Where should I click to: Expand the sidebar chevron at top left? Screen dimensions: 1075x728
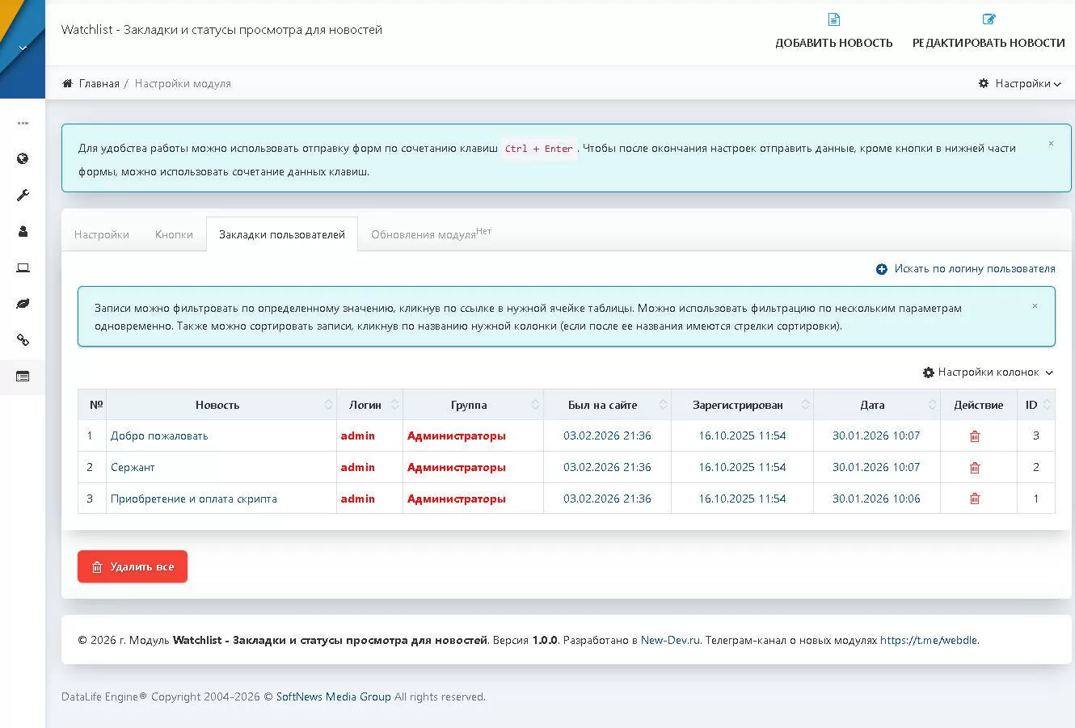point(23,48)
